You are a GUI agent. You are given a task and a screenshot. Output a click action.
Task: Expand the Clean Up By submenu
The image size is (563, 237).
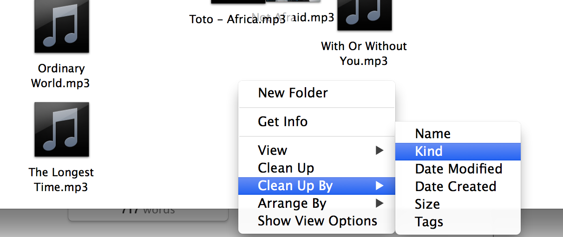click(317, 186)
